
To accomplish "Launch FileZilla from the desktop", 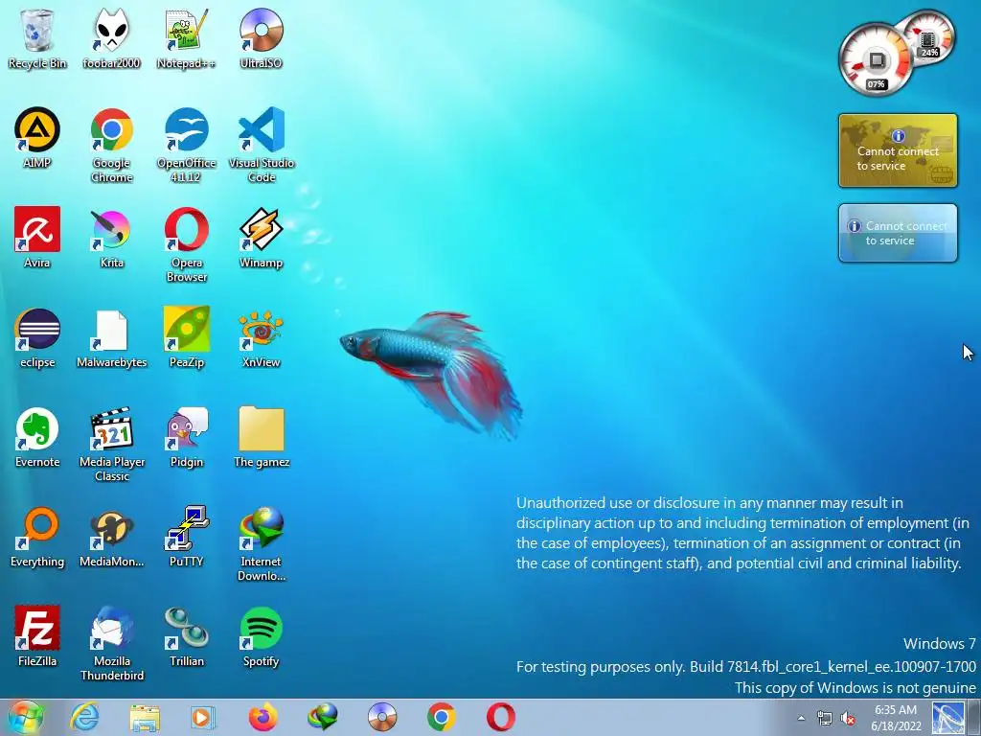I will (x=37, y=636).
